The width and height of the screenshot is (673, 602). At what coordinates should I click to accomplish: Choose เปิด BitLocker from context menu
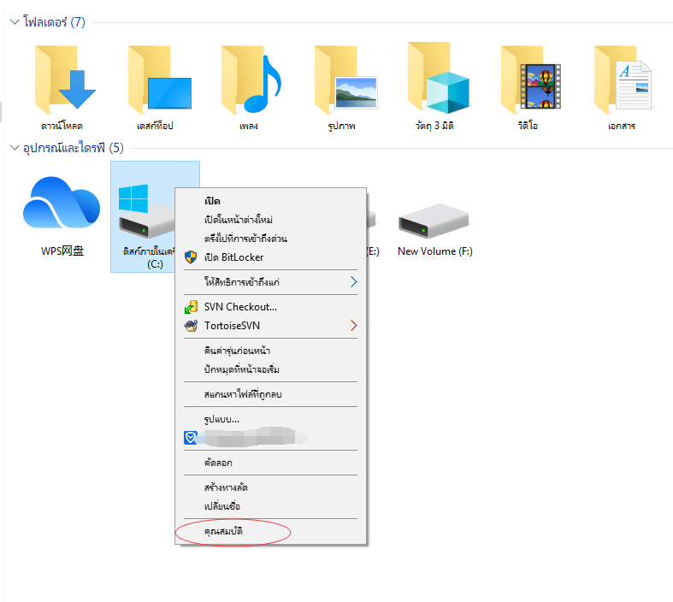(233, 257)
